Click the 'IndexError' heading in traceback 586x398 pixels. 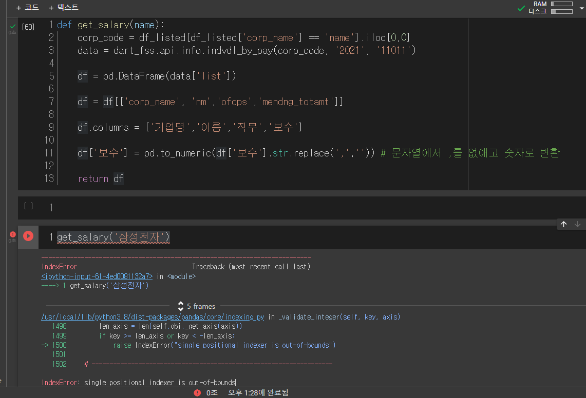tap(59, 267)
